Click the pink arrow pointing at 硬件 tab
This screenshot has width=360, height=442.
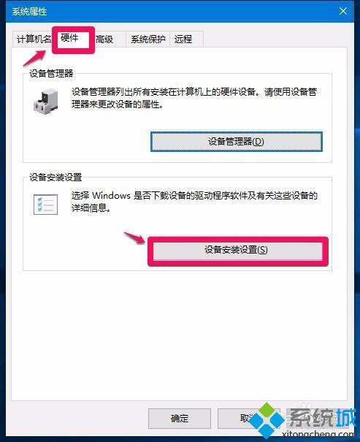point(34,58)
